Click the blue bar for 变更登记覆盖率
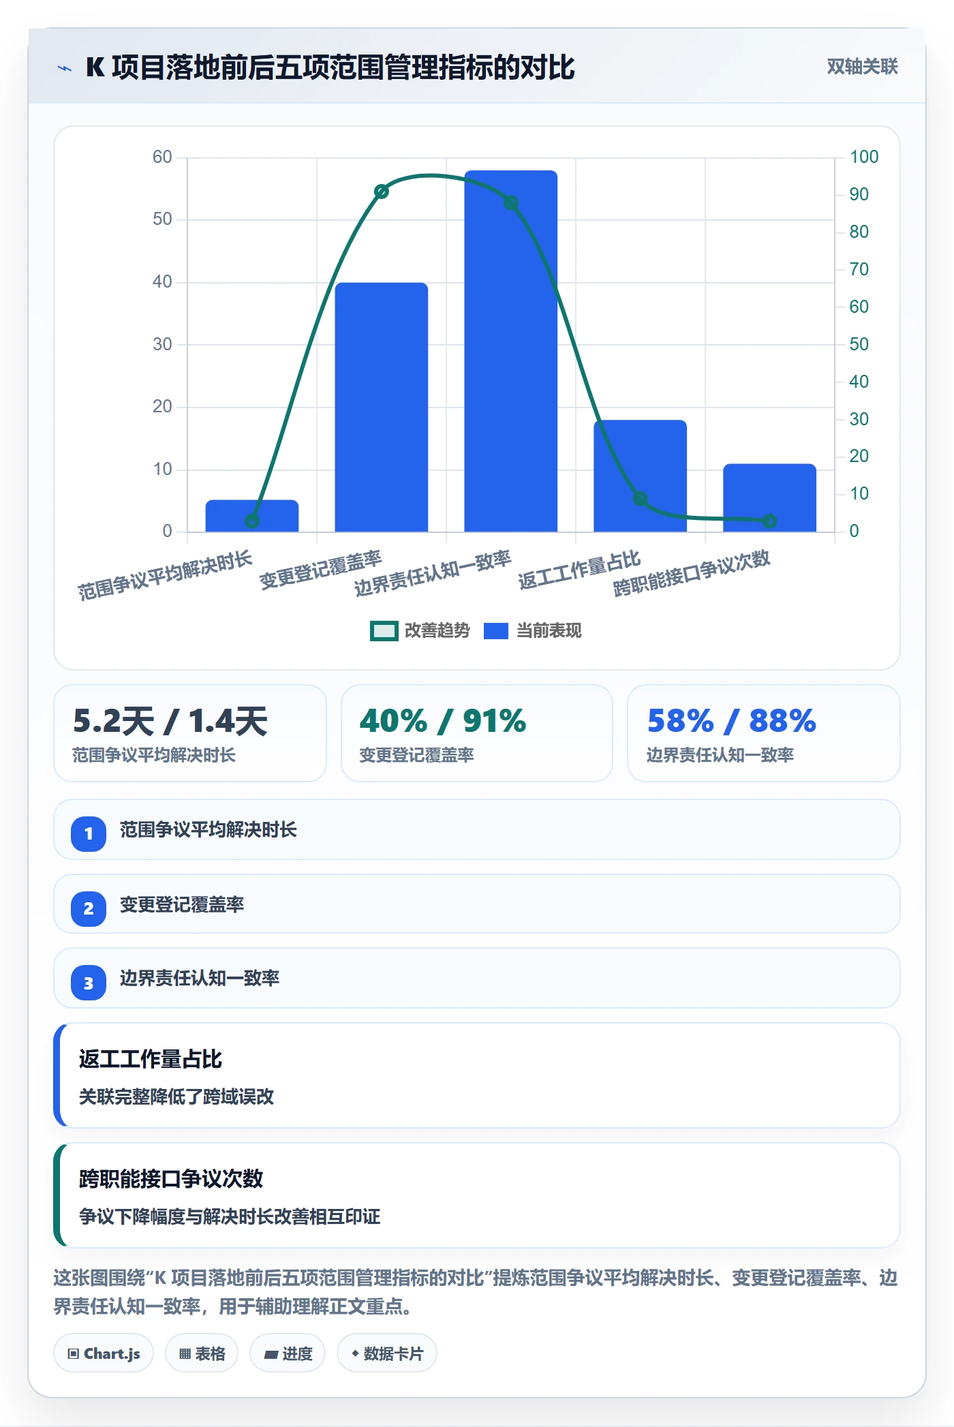This screenshot has height=1427, width=954. point(382,407)
